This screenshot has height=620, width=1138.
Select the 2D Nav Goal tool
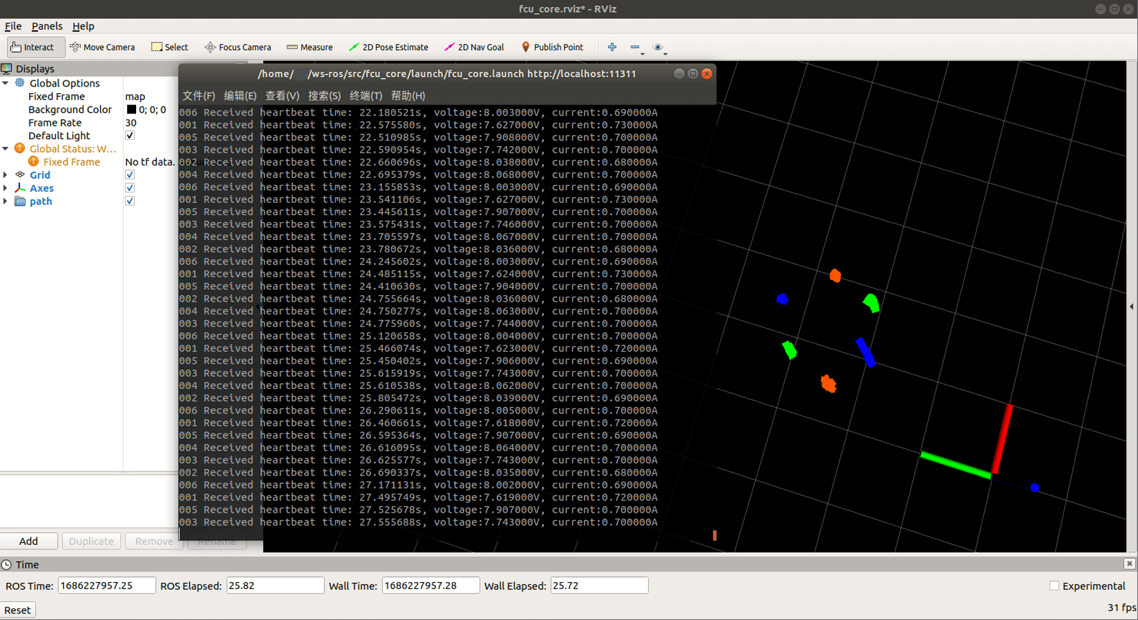[x=474, y=47]
